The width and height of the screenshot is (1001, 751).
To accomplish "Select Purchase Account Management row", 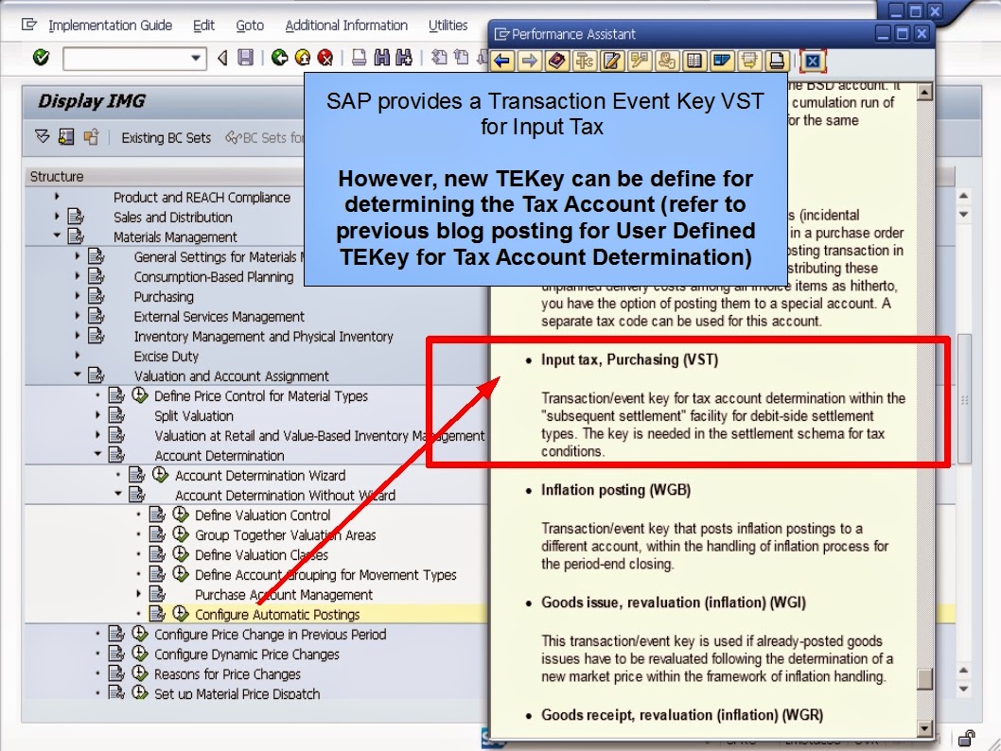I will tap(284, 595).
